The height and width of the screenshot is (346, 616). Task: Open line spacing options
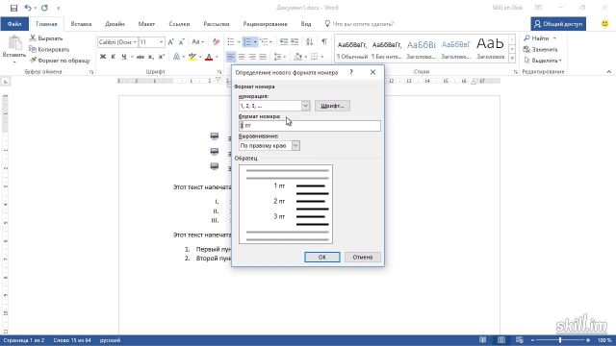click(278, 57)
